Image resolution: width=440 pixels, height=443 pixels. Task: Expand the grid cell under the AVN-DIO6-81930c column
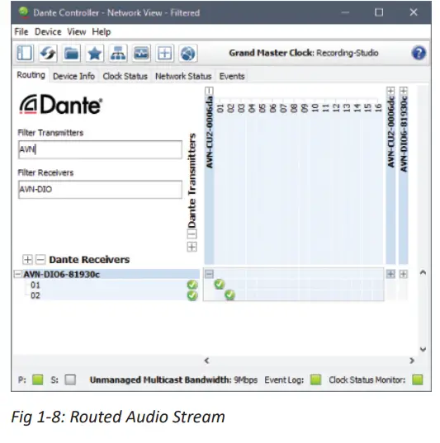pos(404,274)
